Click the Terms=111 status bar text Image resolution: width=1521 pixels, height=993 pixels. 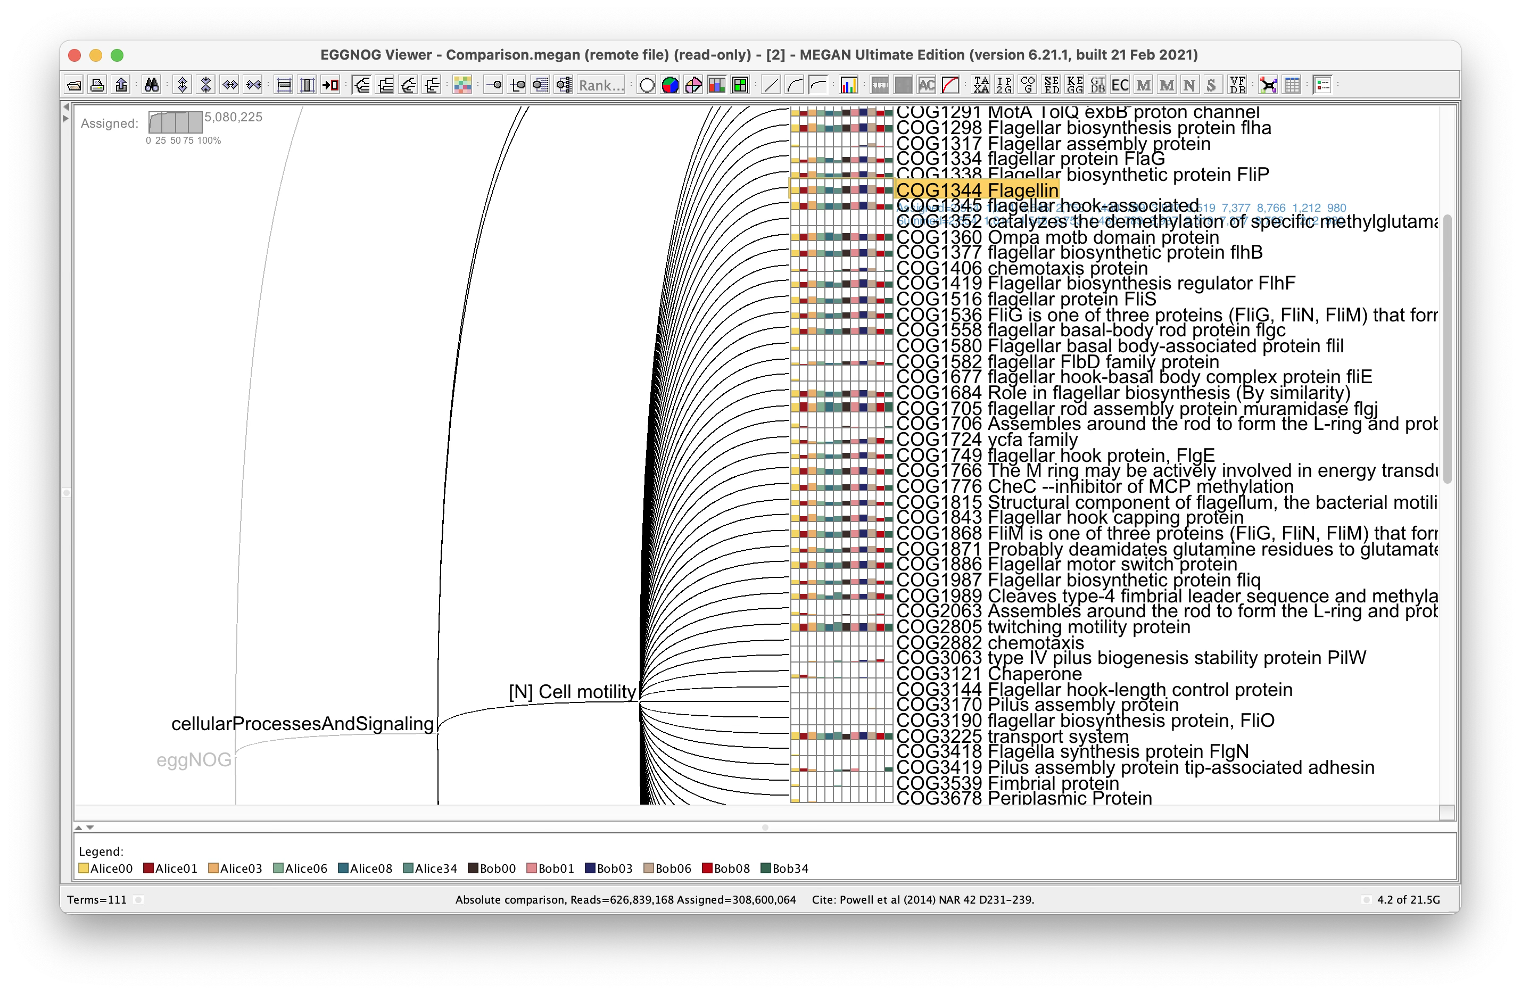[96, 900]
